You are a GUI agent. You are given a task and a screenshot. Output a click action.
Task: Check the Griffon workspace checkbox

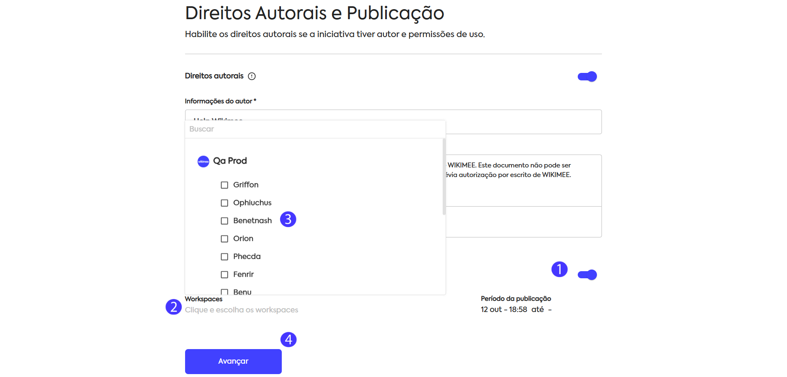[224, 185]
